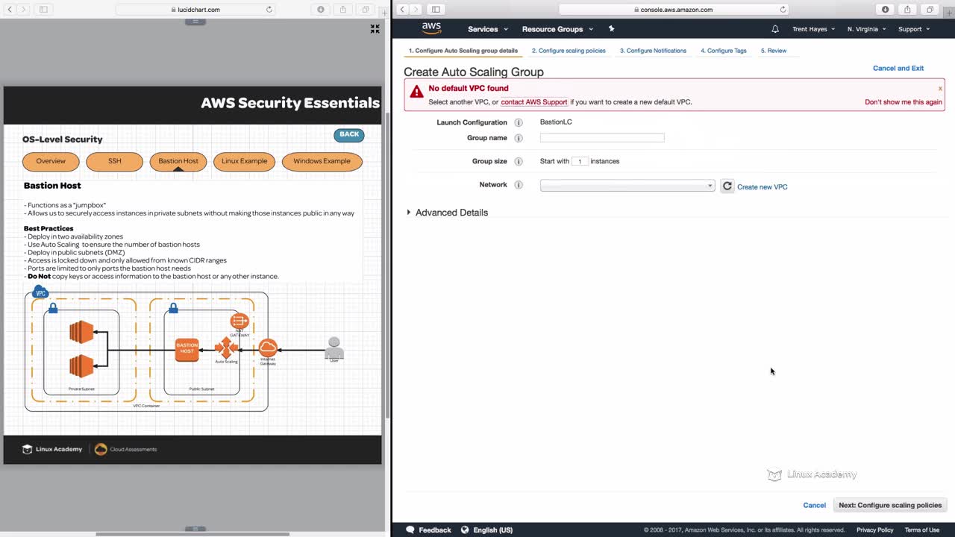Click the pin shortcut icon in AWS navbar
Viewport: 955px width, 537px height.
611,29
